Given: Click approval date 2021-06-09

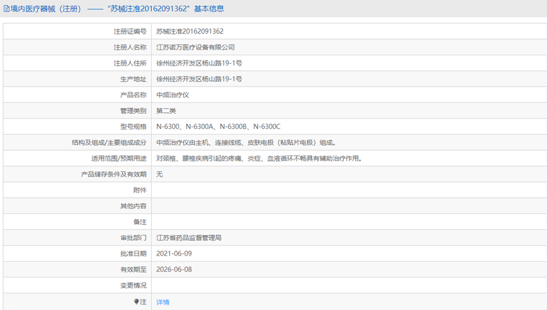Looking at the screenshot, I should click(174, 254).
